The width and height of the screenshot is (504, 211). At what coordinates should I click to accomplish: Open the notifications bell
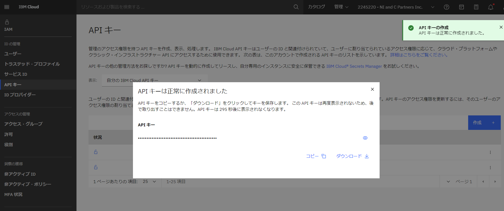coord(491,7)
